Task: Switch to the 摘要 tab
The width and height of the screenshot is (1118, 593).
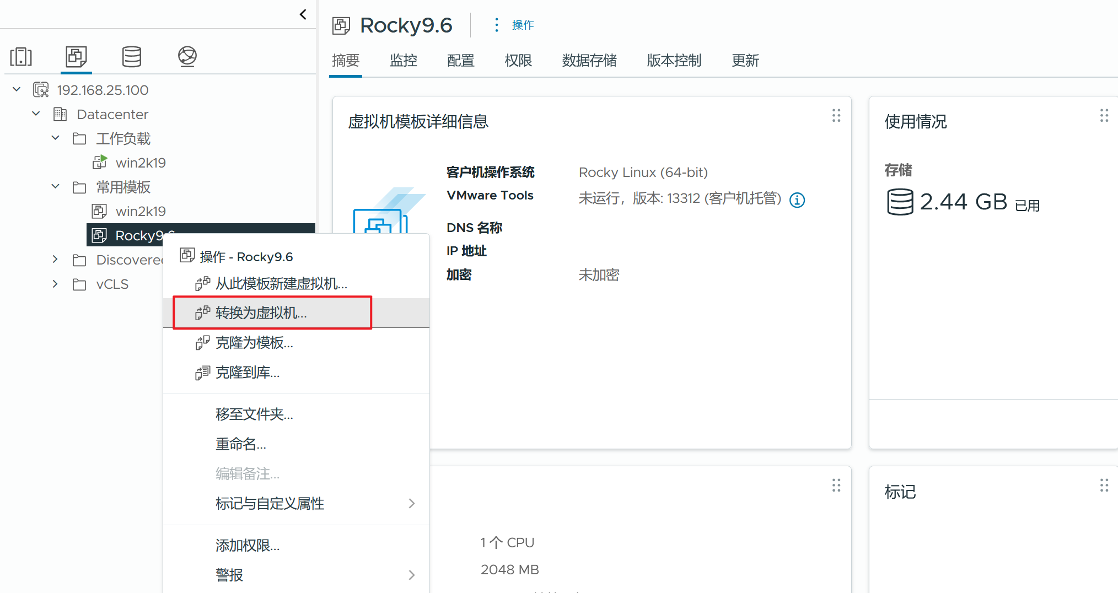Action: point(346,60)
